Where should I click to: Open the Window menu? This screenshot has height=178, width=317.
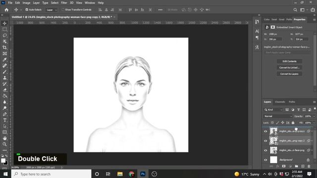[90, 3]
